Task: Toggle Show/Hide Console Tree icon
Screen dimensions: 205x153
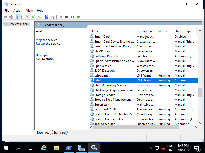Action: coord(19,17)
